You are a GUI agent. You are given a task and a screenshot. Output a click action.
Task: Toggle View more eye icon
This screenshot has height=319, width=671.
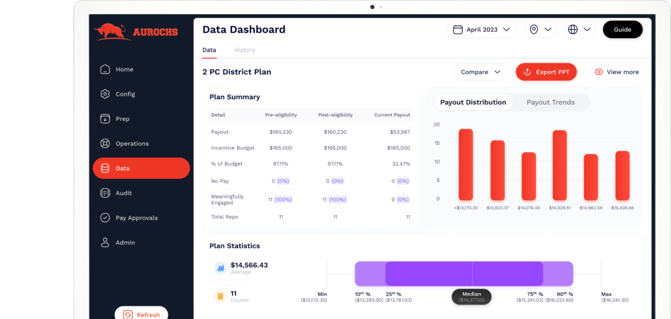[599, 72]
